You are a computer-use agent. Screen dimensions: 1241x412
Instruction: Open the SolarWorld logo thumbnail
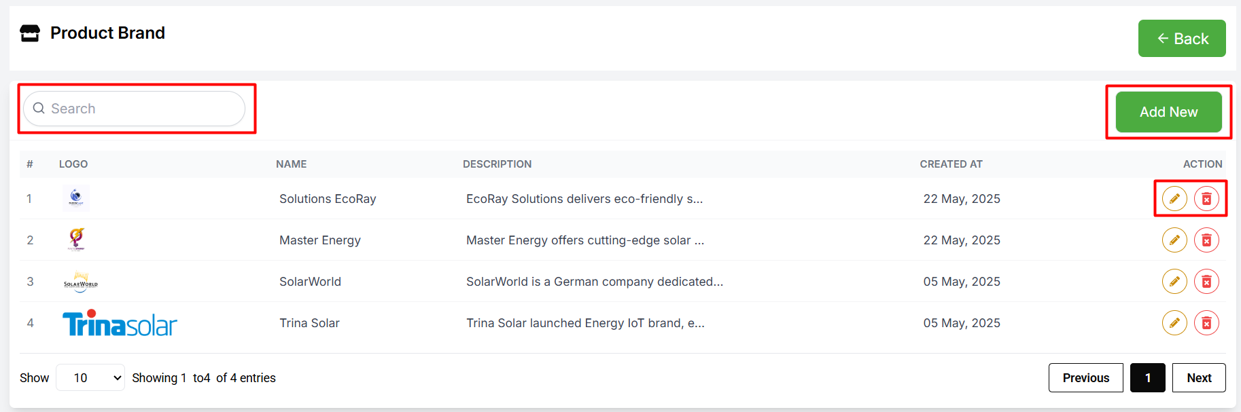81,282
